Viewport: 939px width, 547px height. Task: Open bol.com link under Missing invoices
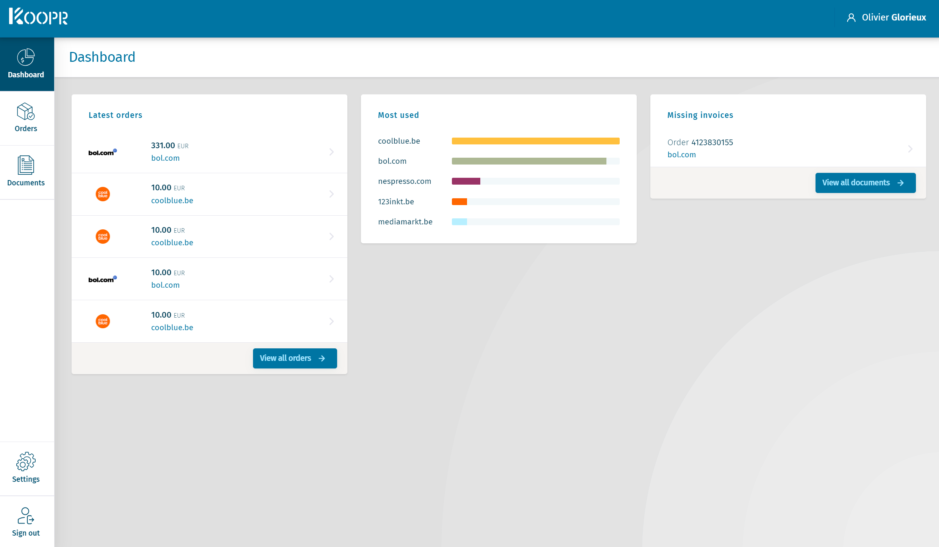click(682, 155)
